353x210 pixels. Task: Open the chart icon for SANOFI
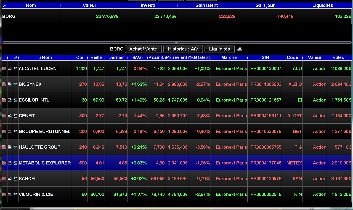pyautogui.click(x=15, y=179)
